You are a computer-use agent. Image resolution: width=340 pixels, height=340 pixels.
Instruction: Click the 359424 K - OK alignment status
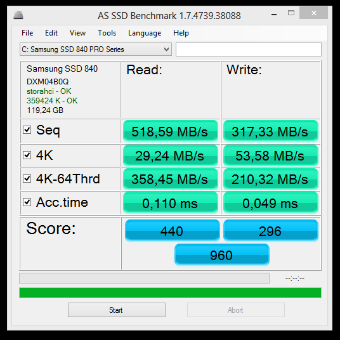52,101
